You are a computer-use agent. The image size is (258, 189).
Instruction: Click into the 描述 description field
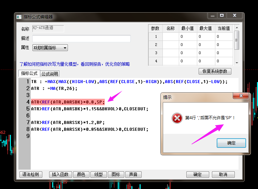(81, 38)
